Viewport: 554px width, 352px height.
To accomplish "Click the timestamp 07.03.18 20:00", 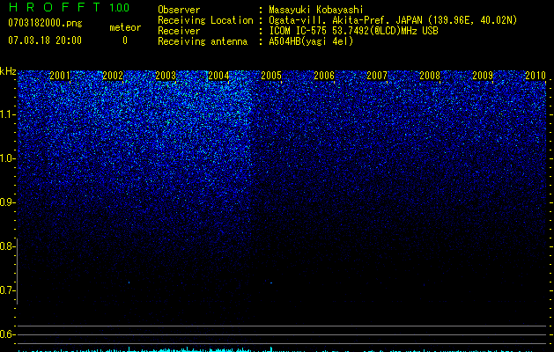I will (x=45, y=40).
